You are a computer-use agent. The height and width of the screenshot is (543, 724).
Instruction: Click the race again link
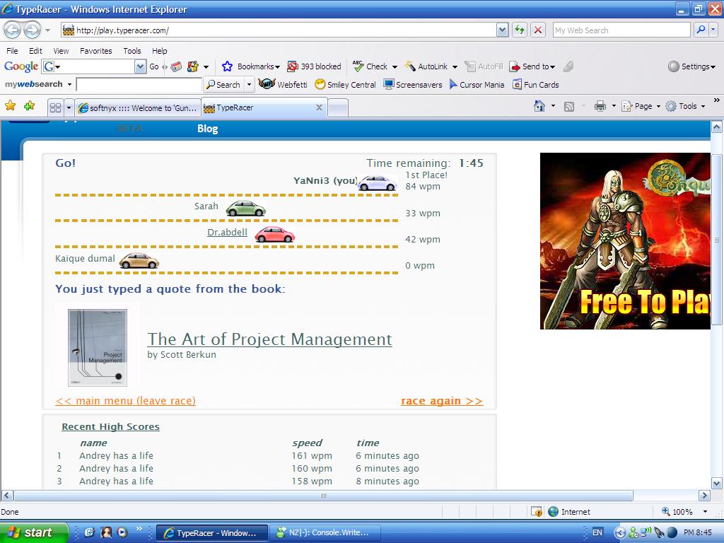tap(442, 401)
